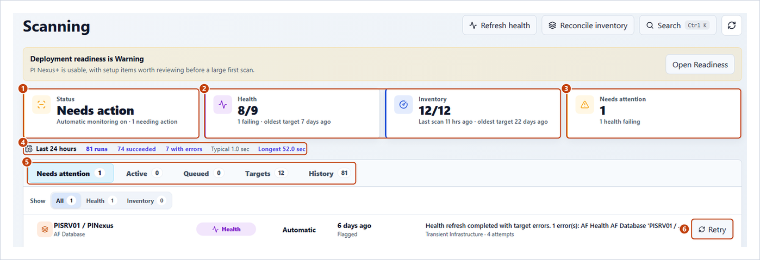Click the pulse icon in Health card
760x260 pixels.
222,105
